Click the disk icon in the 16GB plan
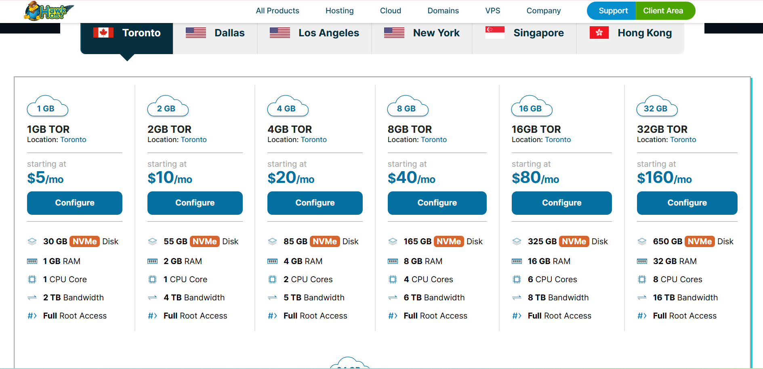This screenshot has width=763, height=369. (517, 241)
